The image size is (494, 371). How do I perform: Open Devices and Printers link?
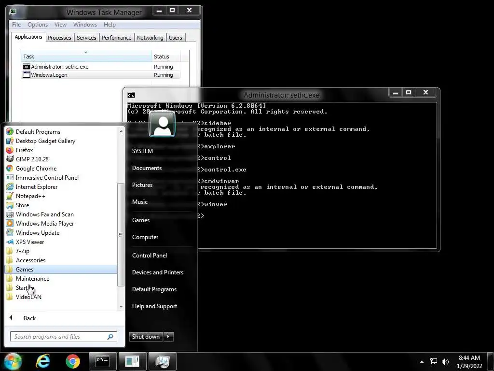pos(158,272)
